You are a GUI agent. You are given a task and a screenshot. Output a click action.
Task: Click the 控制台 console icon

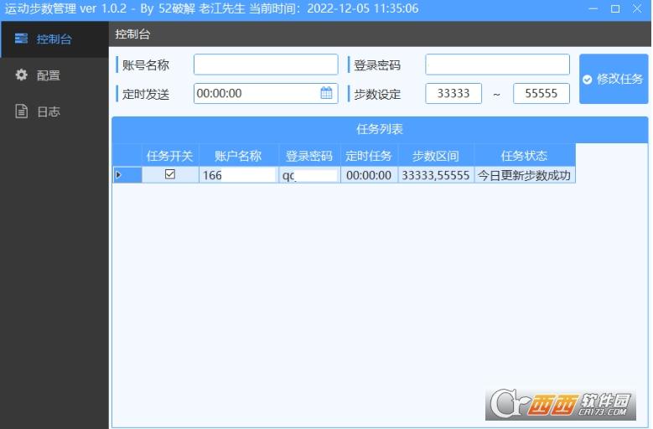tap(21, 39)
